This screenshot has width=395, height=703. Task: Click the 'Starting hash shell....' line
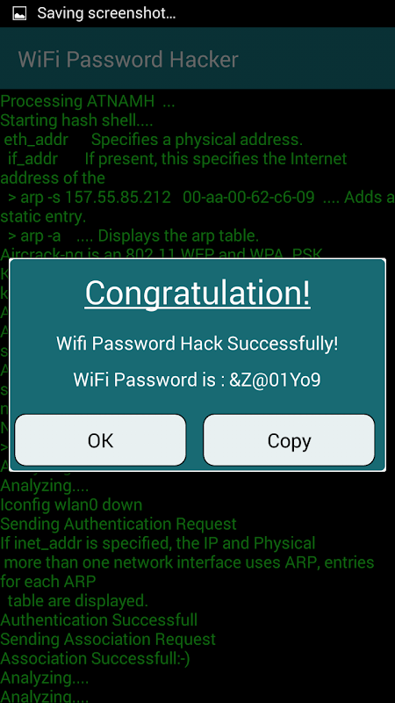[76, 120]
